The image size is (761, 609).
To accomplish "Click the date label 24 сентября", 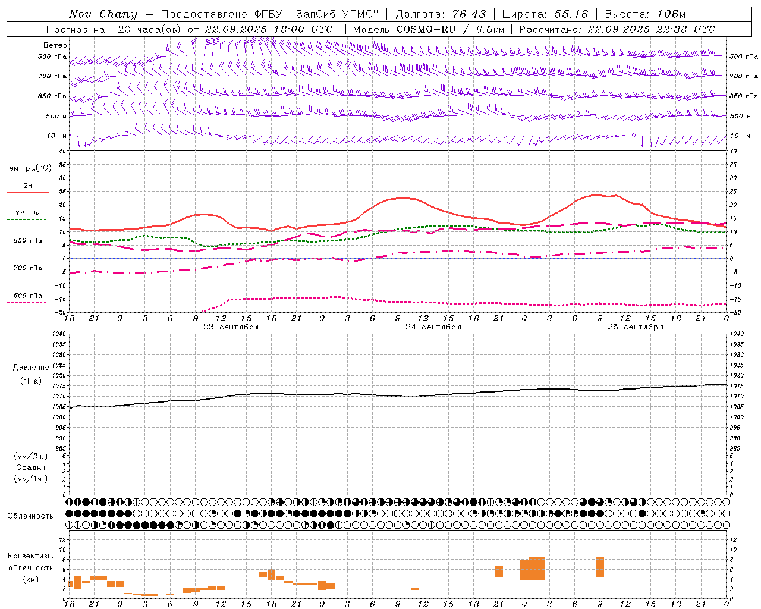I will (x=433, y=327).
